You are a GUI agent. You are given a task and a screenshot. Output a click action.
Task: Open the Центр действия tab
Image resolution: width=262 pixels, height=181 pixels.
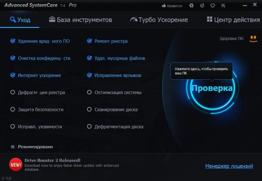pos(233,20)
